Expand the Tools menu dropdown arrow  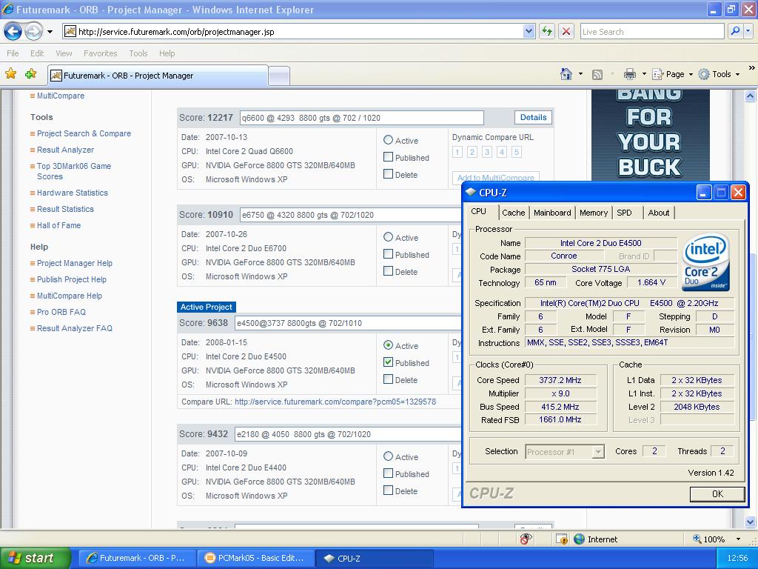(x=738, y=74)
